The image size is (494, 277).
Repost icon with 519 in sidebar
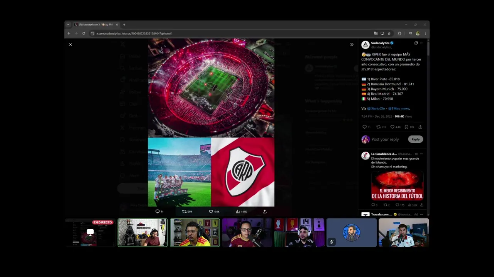tap(381, 127)
